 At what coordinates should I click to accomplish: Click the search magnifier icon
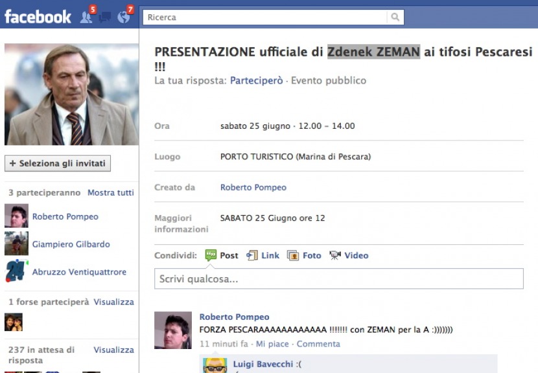395,17
